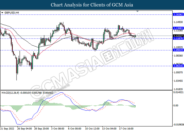Image resolution: width=184 pixels, height=131 pixels.
Task: Click the current price 1.12227 label
Action: pyautogui.click(x=178, y=36)
